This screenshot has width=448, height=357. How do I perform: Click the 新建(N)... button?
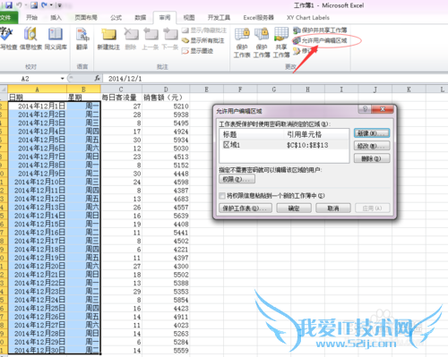[372, 133]
